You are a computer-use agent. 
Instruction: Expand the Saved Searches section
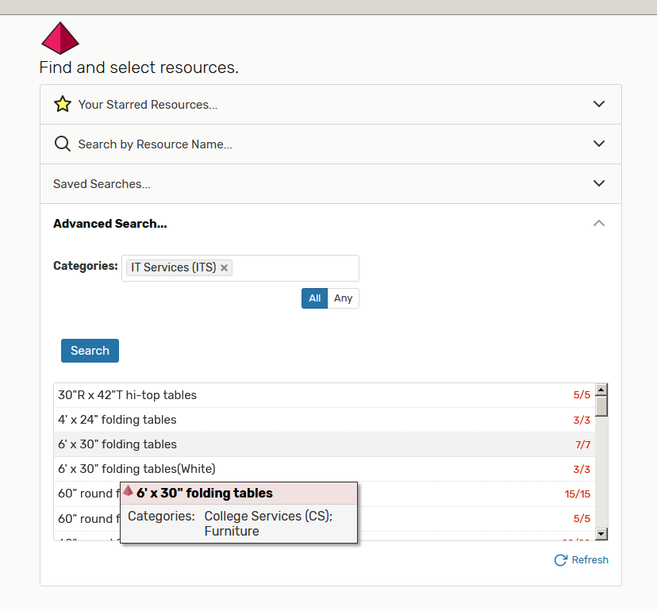(x=599, y=183)
